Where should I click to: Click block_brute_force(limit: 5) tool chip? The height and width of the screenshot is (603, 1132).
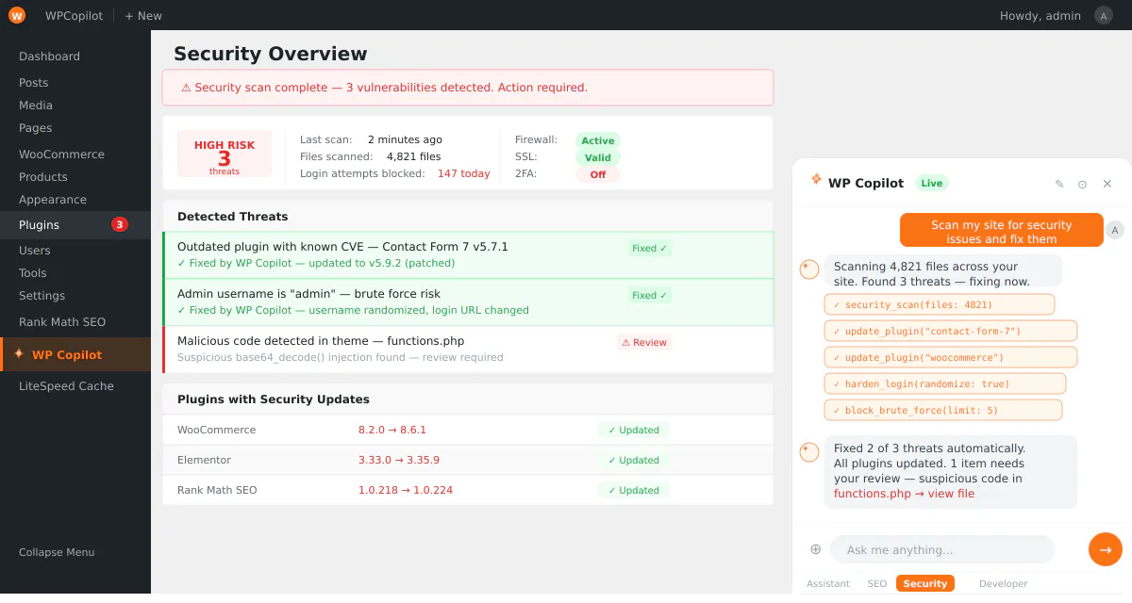[x=943, y=410]
